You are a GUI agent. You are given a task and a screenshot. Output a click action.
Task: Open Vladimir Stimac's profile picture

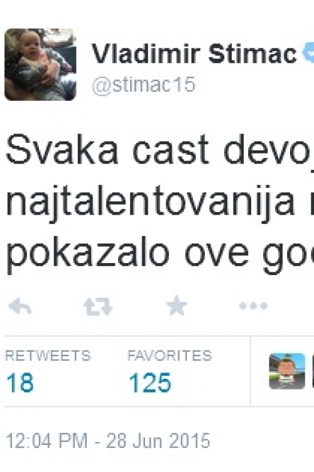(40, 64)
